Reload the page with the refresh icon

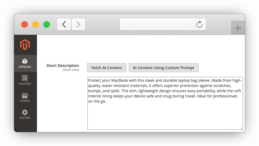click(x=199, y=25)
